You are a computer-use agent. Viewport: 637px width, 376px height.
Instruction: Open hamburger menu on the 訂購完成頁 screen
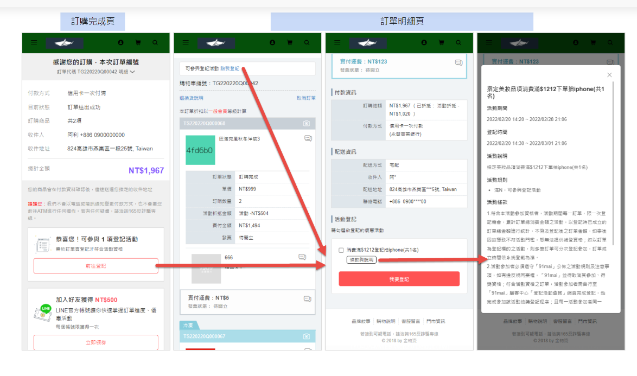coord(34,42)
